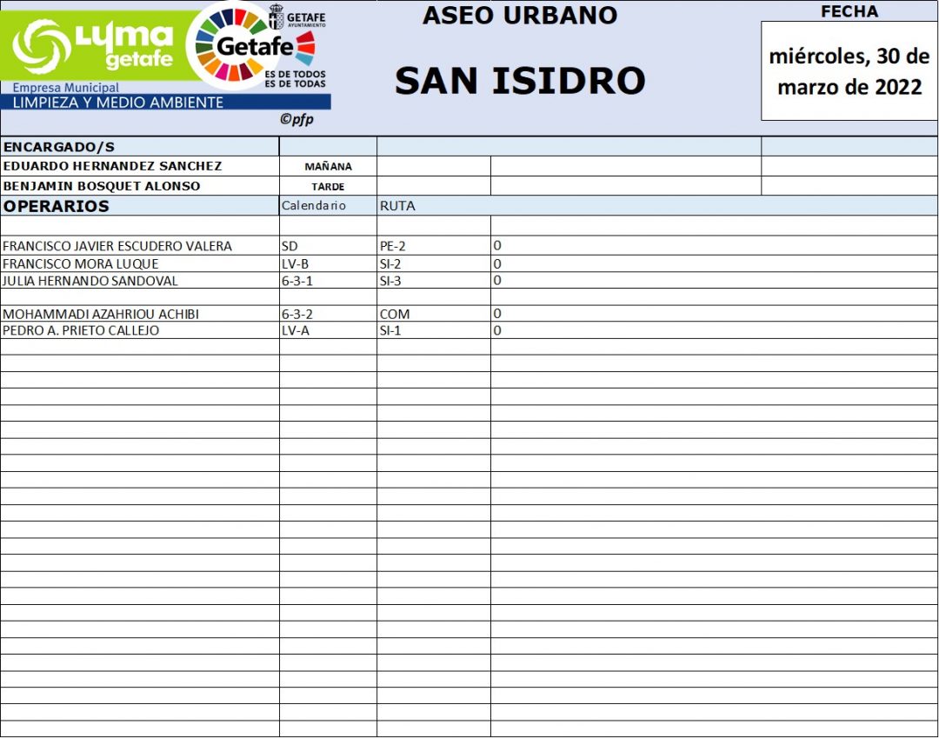Screen dimensions: 939x738
Task: Select the date cell showing 30 de marzo
Action: [849, 71]
